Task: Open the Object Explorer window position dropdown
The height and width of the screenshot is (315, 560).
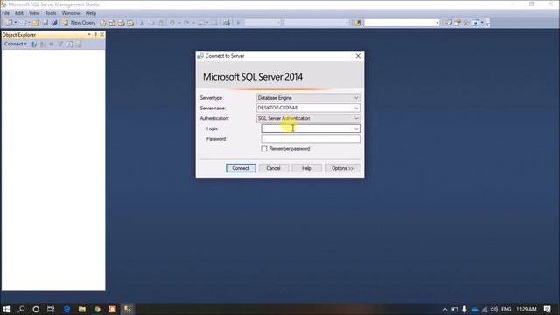Action: pos(89,35)
